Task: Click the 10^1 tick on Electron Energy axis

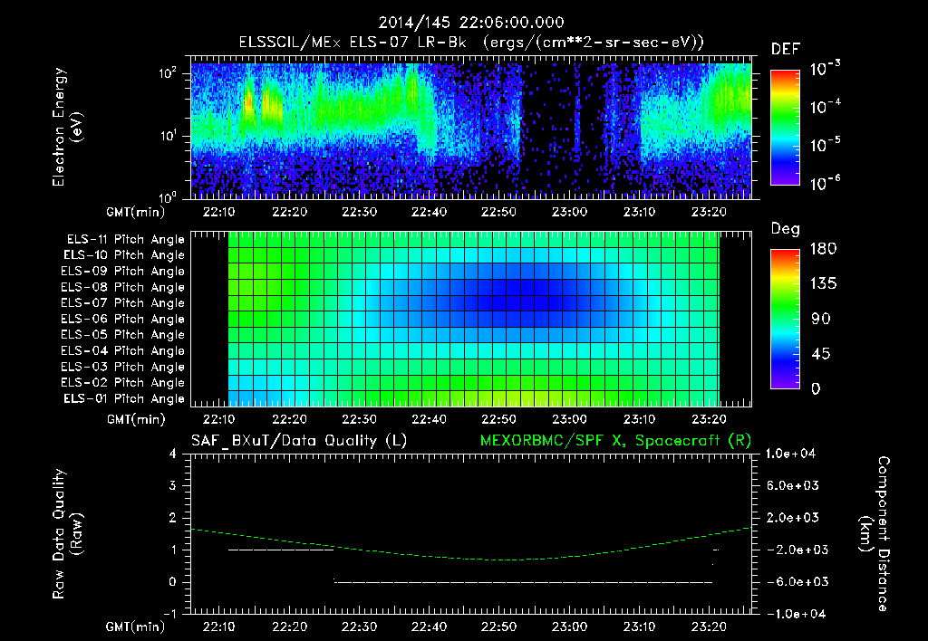Action: click(x=168, y=136)
